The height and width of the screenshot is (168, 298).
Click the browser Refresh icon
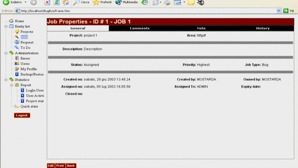click(x=56, y=2)
